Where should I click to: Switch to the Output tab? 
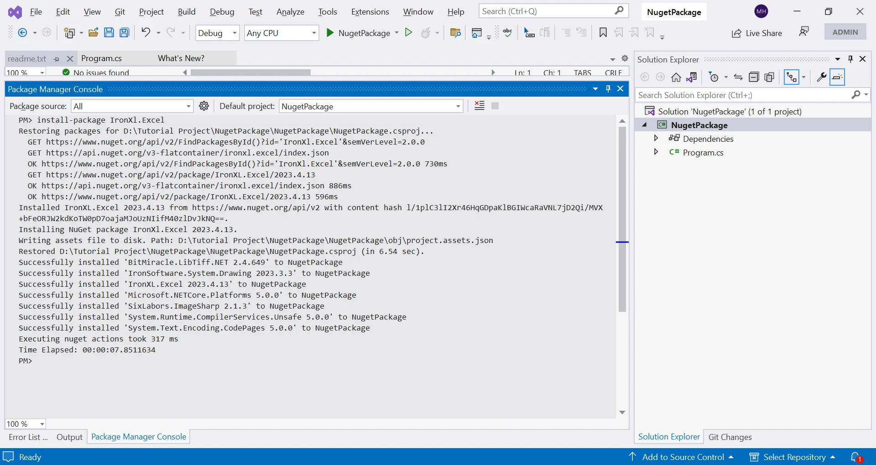[69, 437]
